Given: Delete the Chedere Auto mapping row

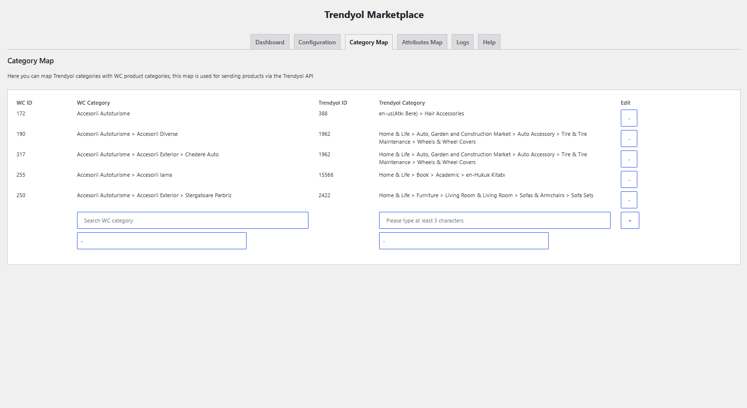Looking at the screenshot, I should point(629,159).
